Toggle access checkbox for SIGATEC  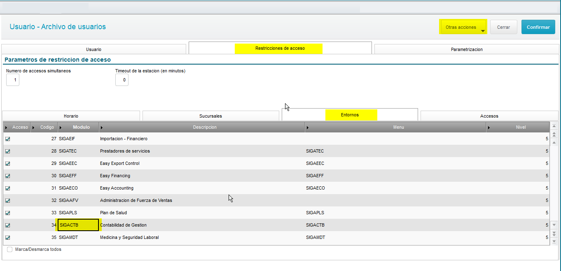coord(7,151)
